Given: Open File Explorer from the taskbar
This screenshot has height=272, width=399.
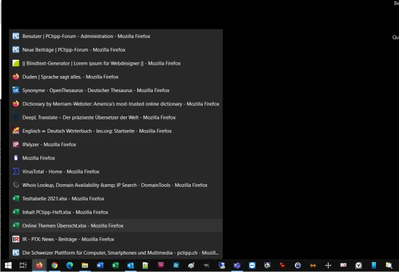Looking at the screenshot, I should [x=85, y=265].
